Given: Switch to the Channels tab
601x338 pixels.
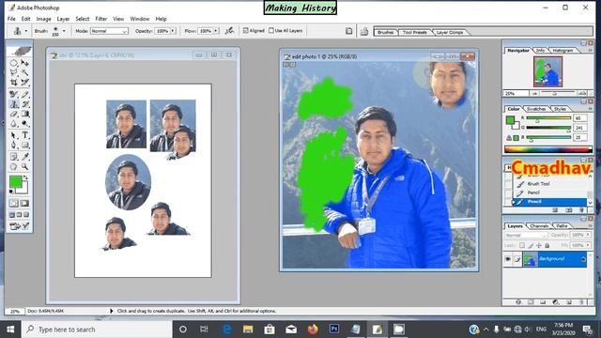Looking at the screenshot, I should click(539, 226).
